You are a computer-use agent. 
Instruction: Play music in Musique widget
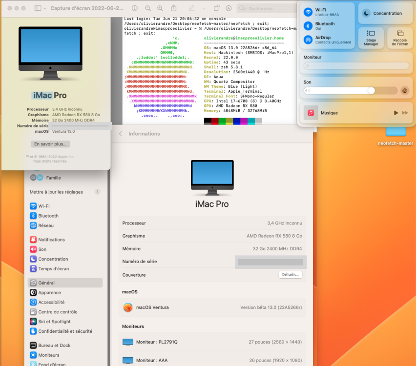click(x=396, y=113)
